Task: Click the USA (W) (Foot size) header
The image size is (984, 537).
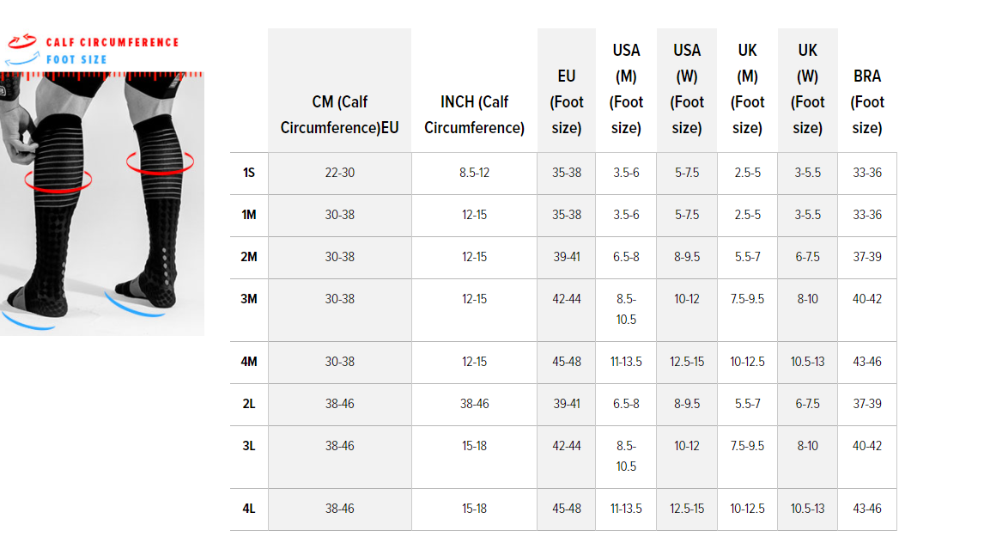Action: pyautogui.click(x=687, y=88)
